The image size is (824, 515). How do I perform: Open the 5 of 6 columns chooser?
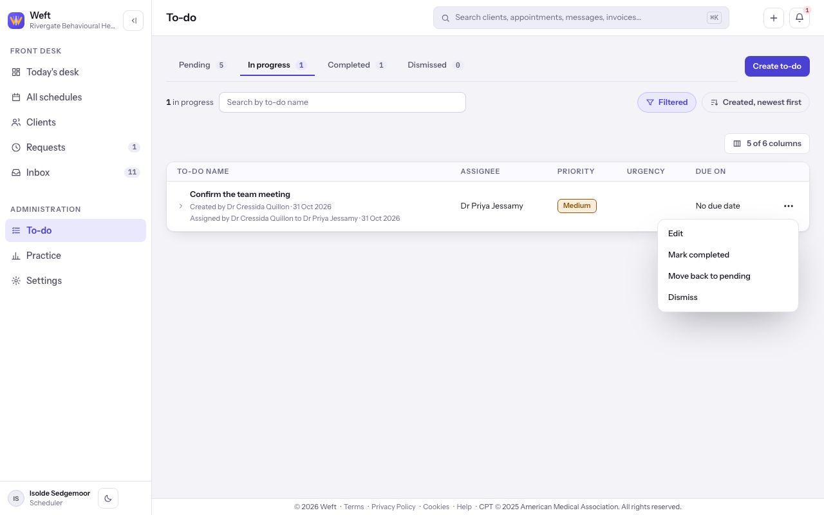point(767,144)
